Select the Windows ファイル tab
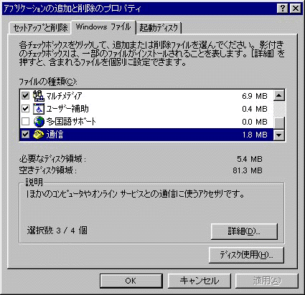The image size is (305, 295). 103,26
